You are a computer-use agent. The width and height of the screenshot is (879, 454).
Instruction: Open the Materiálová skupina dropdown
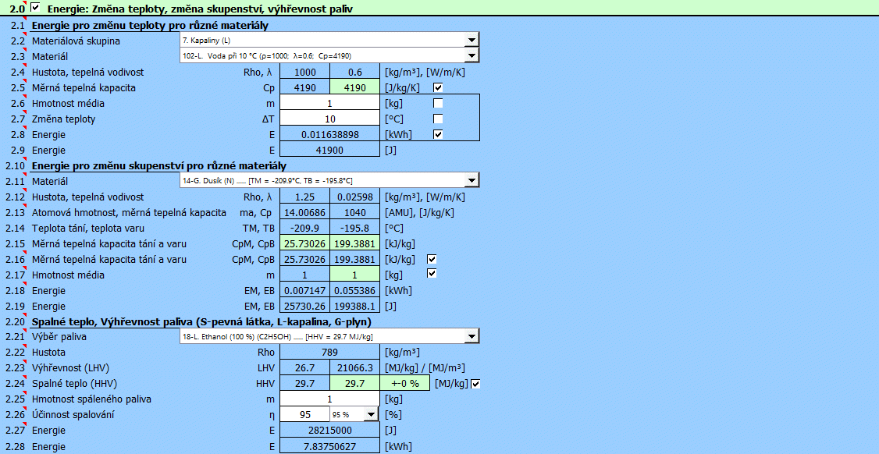click(x=471, y=41)
